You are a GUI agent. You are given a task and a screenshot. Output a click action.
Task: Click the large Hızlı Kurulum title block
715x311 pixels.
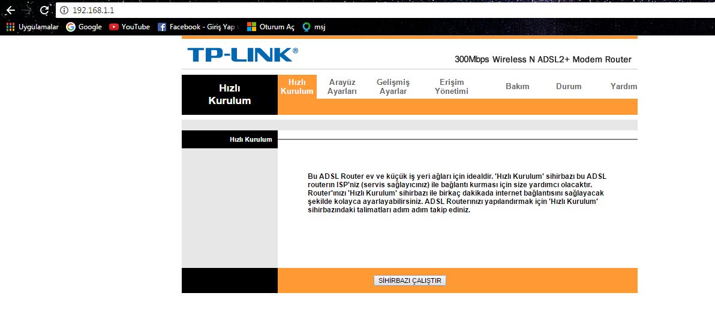click(229, 94)
